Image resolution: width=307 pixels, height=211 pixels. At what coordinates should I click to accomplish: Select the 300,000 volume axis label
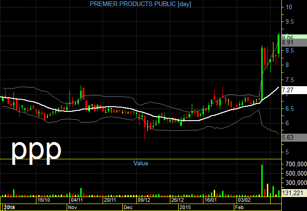pos(296,183)
